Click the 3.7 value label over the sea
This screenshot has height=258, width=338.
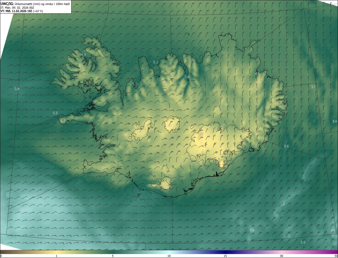pos(313,87)
